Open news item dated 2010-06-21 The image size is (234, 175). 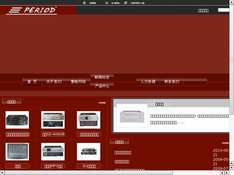pos(123,153)
